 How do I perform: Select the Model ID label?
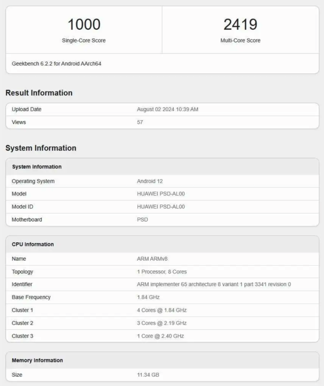coord(22,207)
